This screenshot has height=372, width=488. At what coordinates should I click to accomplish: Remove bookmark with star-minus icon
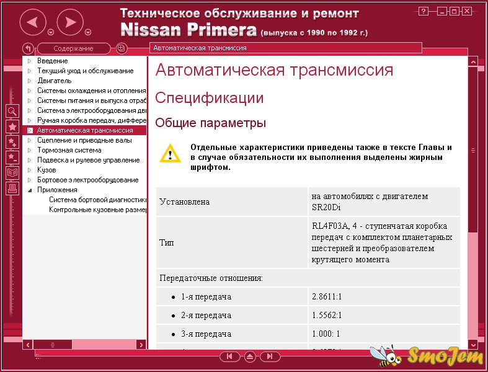(x=12, y=157)
